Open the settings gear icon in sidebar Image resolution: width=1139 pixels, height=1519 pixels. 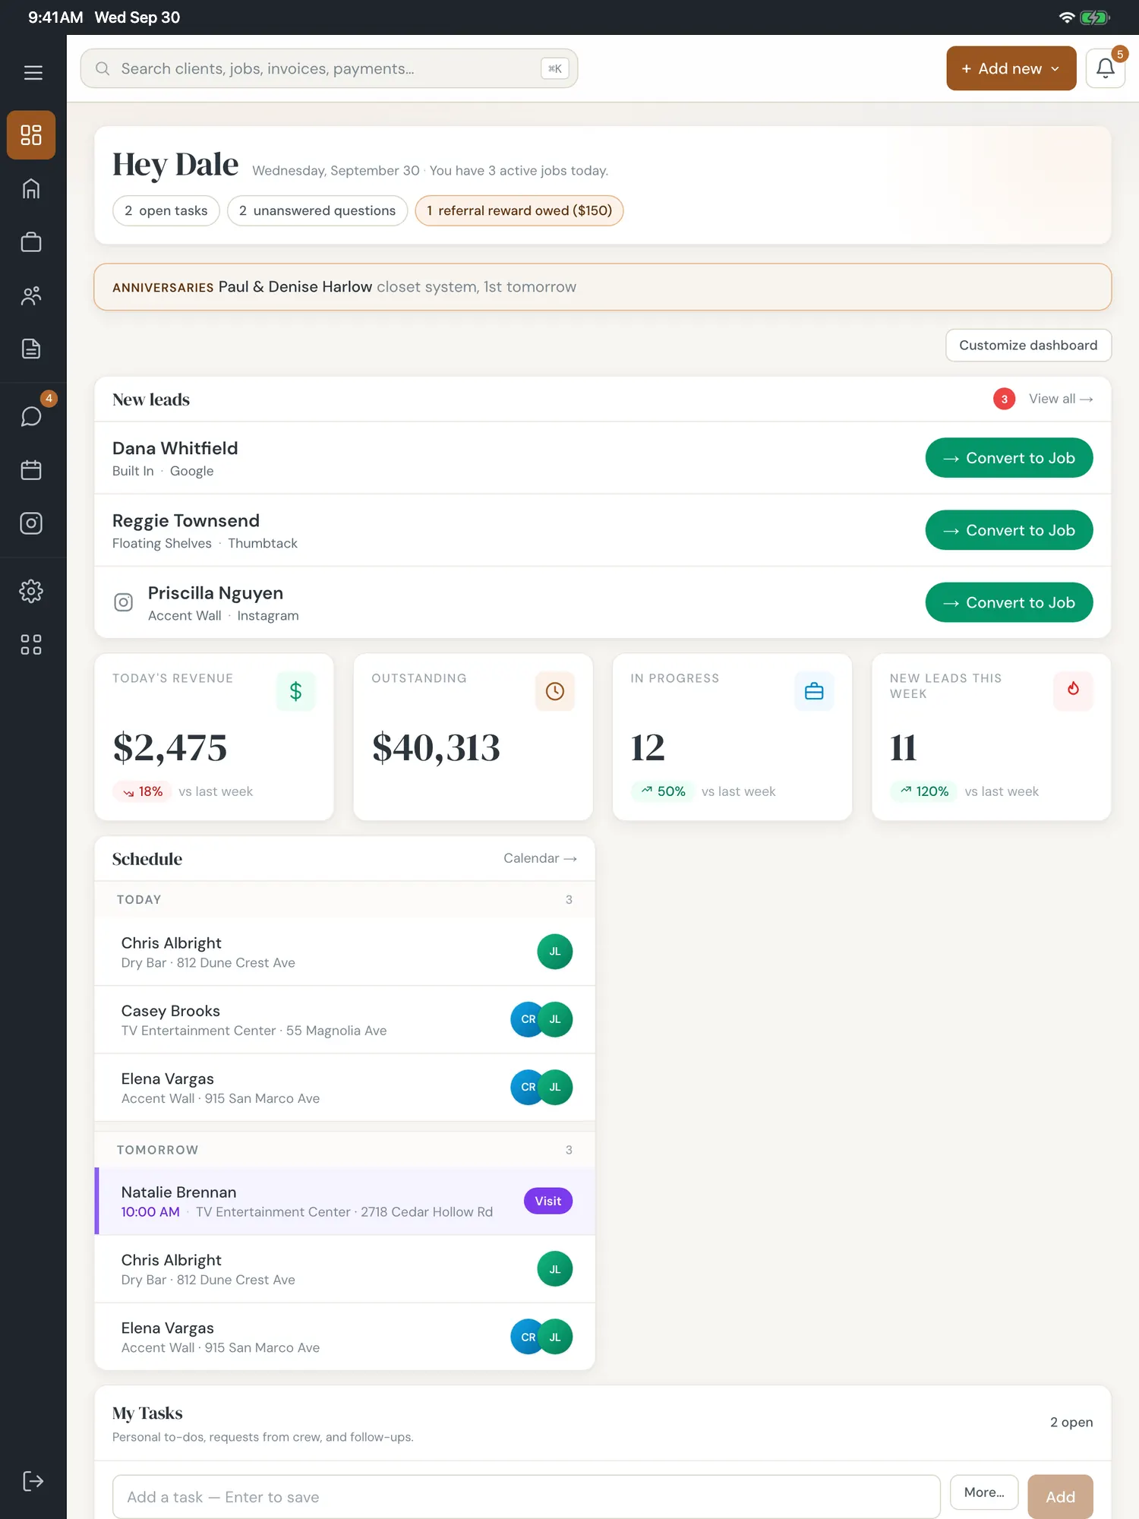tap(31, 591)
